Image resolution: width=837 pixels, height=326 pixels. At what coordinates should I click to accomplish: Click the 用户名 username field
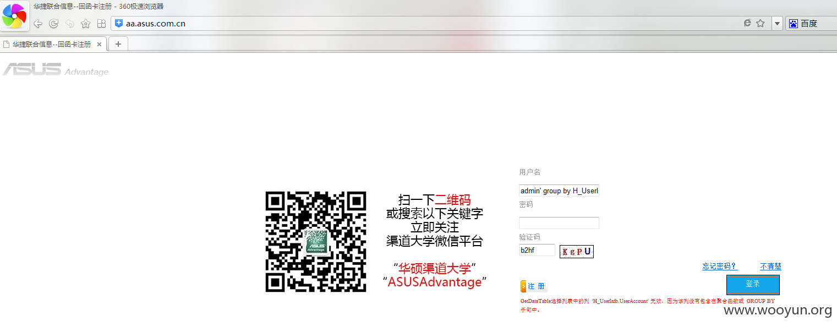[559, 191]
